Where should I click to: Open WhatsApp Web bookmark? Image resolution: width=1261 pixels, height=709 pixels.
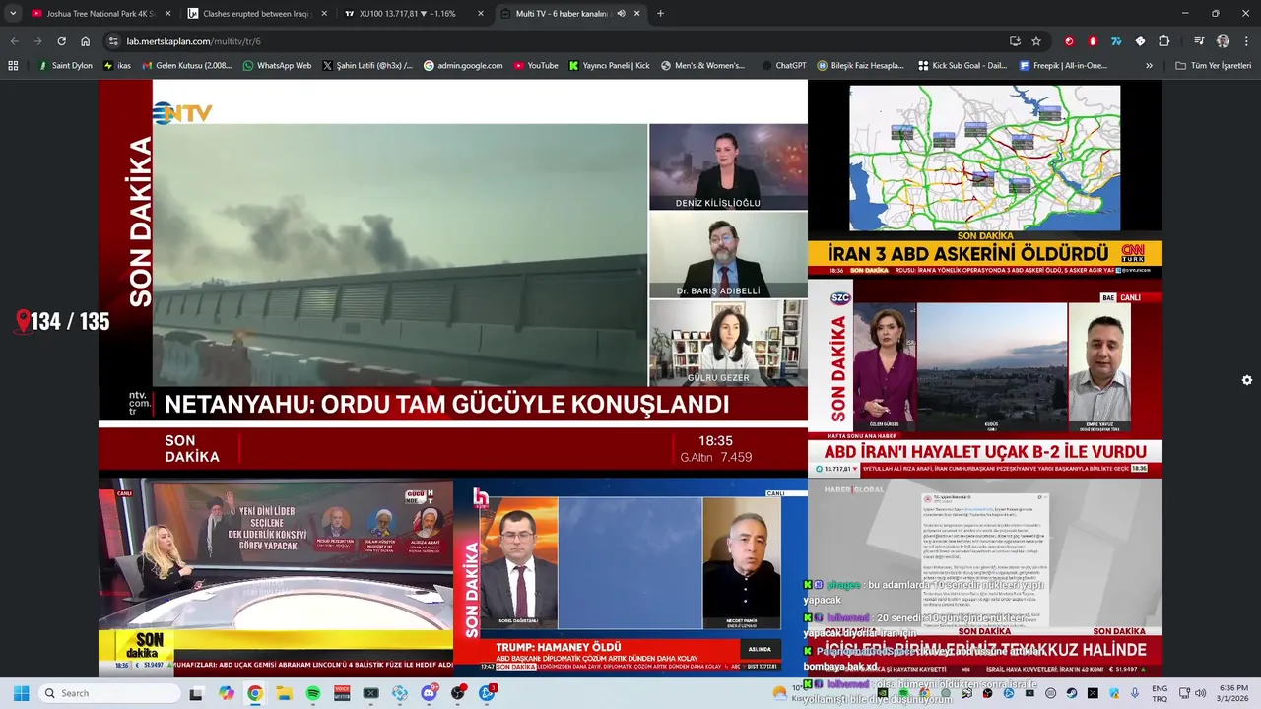click(x=276, y=66)
